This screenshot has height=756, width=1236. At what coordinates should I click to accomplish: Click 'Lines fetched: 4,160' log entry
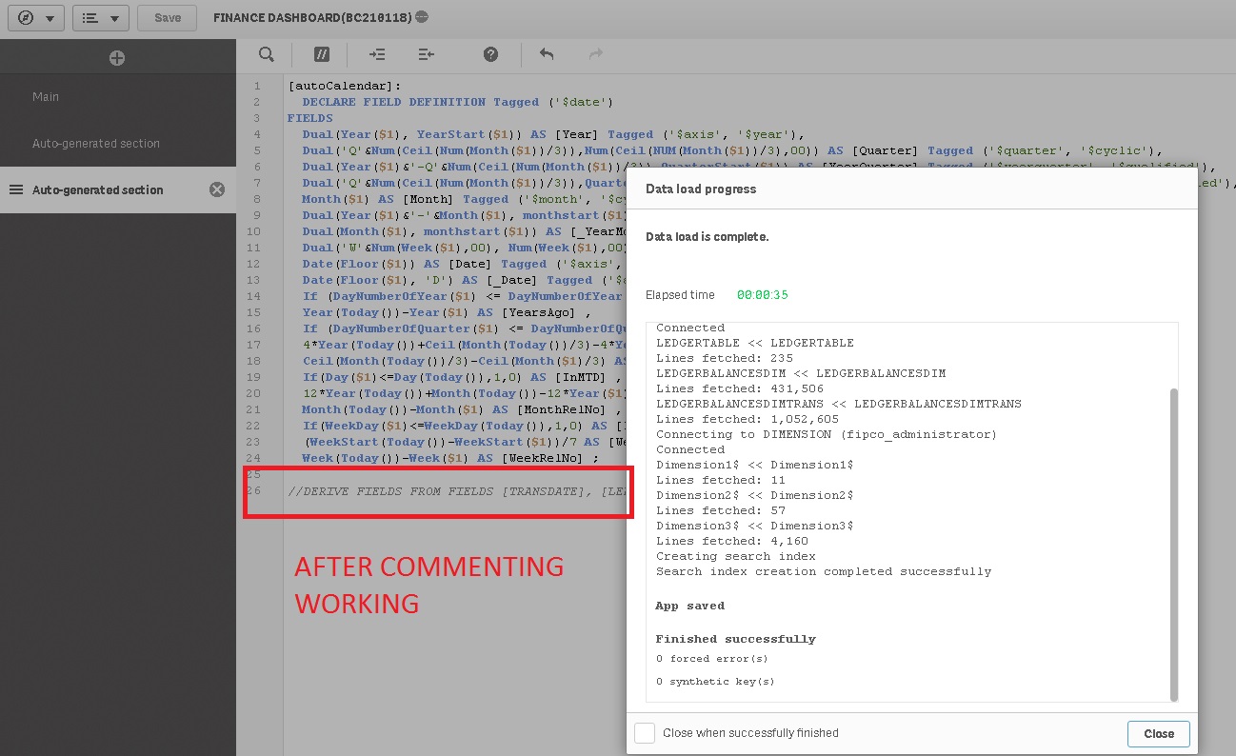tap(732, 541)
